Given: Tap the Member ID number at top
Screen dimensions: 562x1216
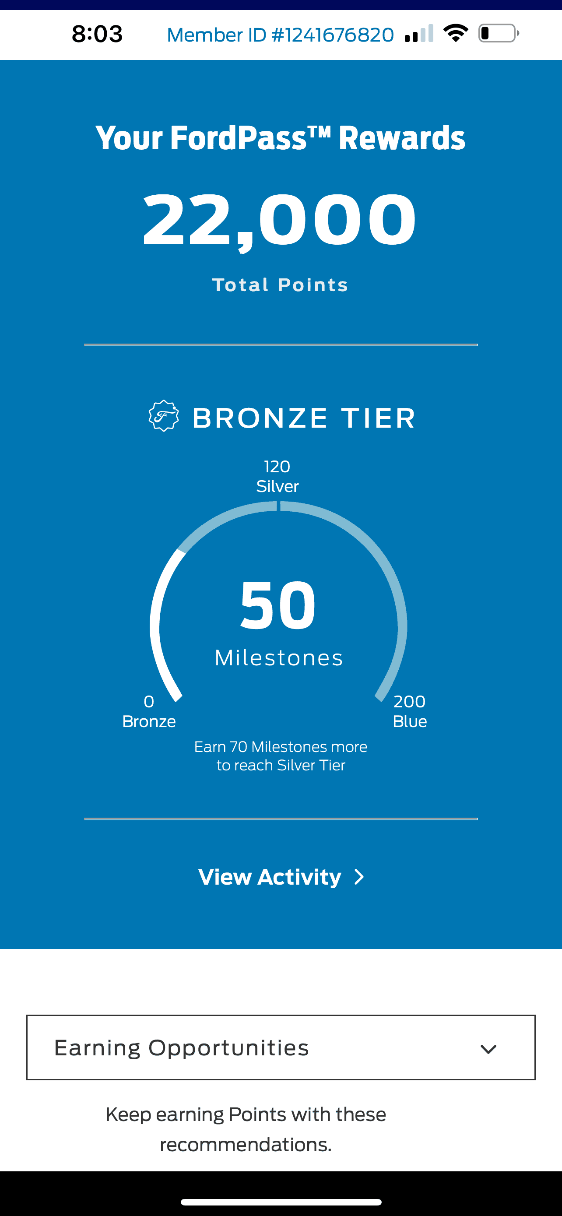Looking at the screenshot, I should click(x=280, y=35).
